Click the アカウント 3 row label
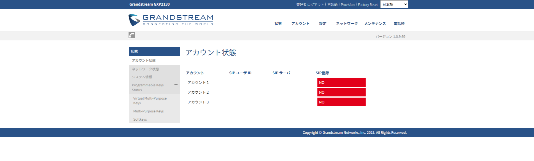Screen dimensions: 534x161 tap(198, 102)
